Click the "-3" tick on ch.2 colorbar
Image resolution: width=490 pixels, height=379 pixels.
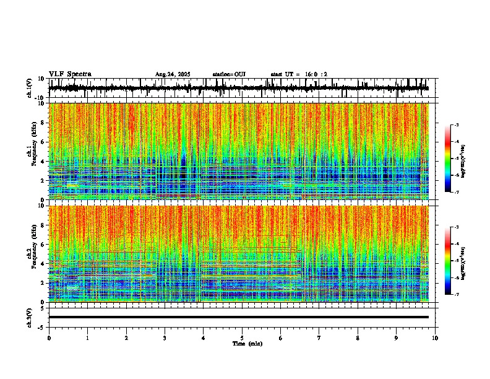pyautogui.click(x=456, y=227)
